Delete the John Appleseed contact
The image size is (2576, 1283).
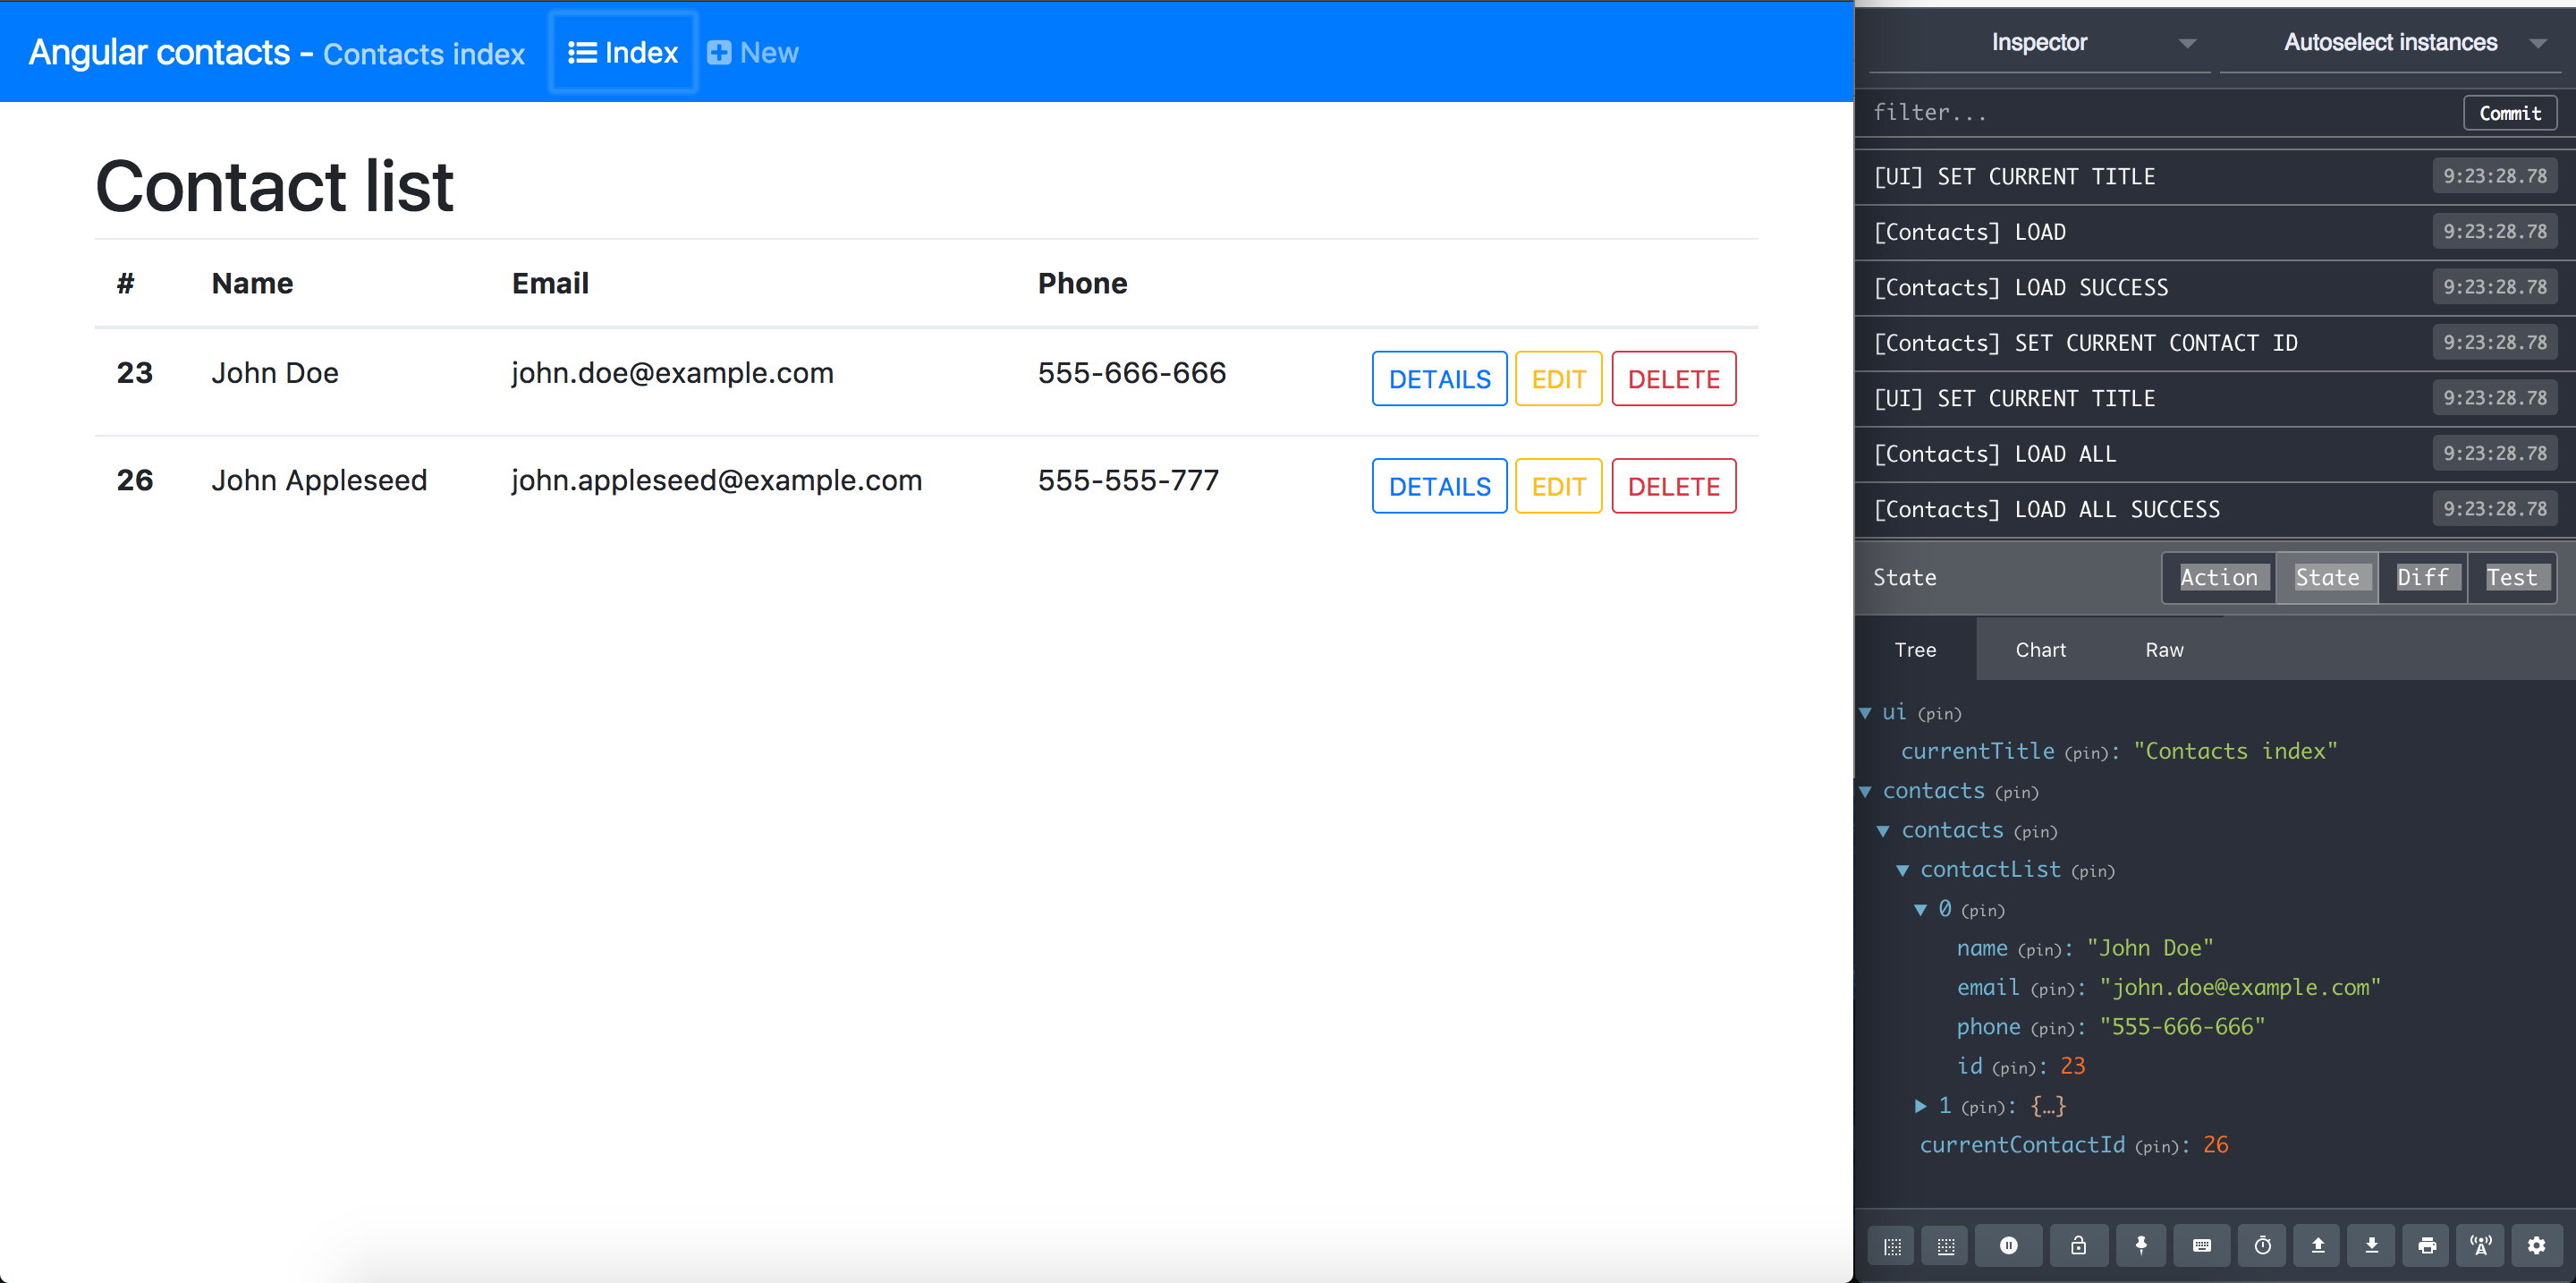coord(1673,486)
